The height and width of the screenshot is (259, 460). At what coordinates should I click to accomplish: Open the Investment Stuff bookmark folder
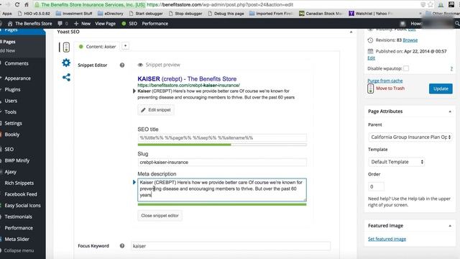tap(74, 13)
